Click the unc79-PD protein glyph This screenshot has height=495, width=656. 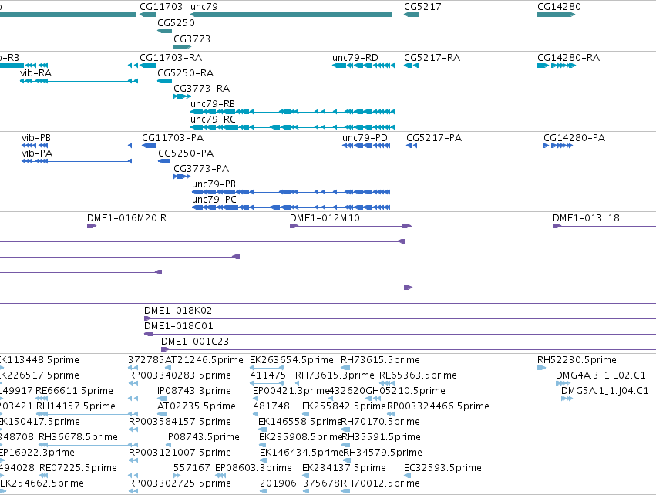coord(366,146)
